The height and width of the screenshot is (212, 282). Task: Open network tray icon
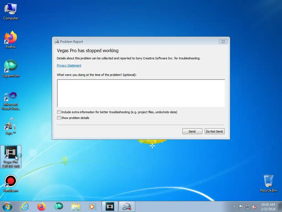248,207
